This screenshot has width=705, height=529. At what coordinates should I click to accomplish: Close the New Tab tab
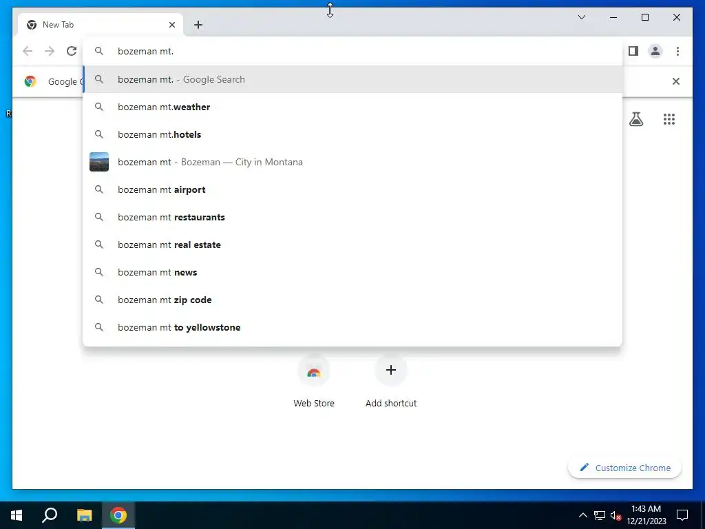171,25
